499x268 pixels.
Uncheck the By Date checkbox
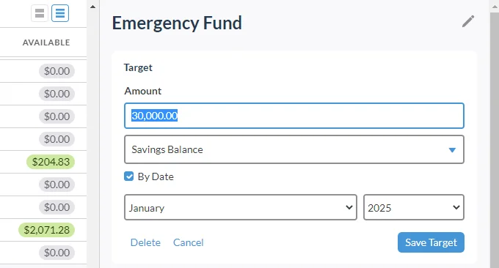pyautogui.click(x=129, y=176)
